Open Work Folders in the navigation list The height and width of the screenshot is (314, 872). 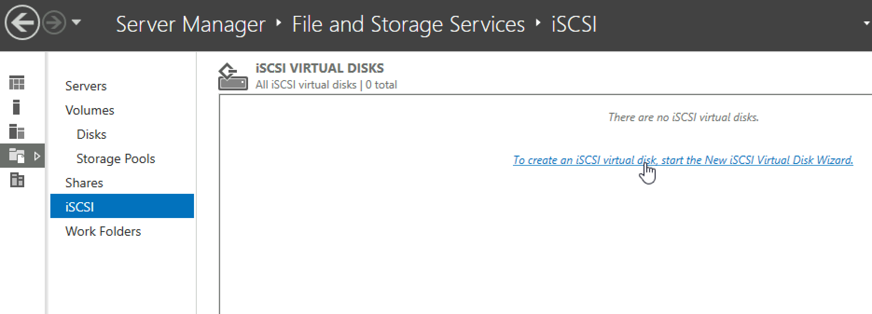[103, 231]
